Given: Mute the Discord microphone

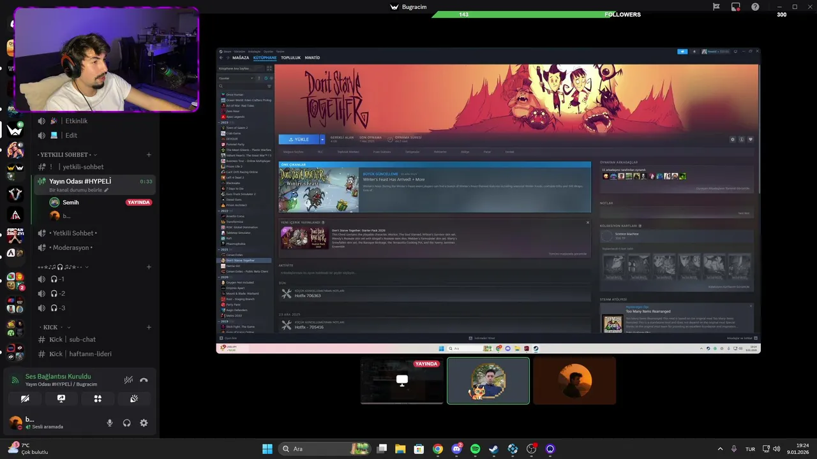Looking at the screenshot, I should (x=110, y=423).
